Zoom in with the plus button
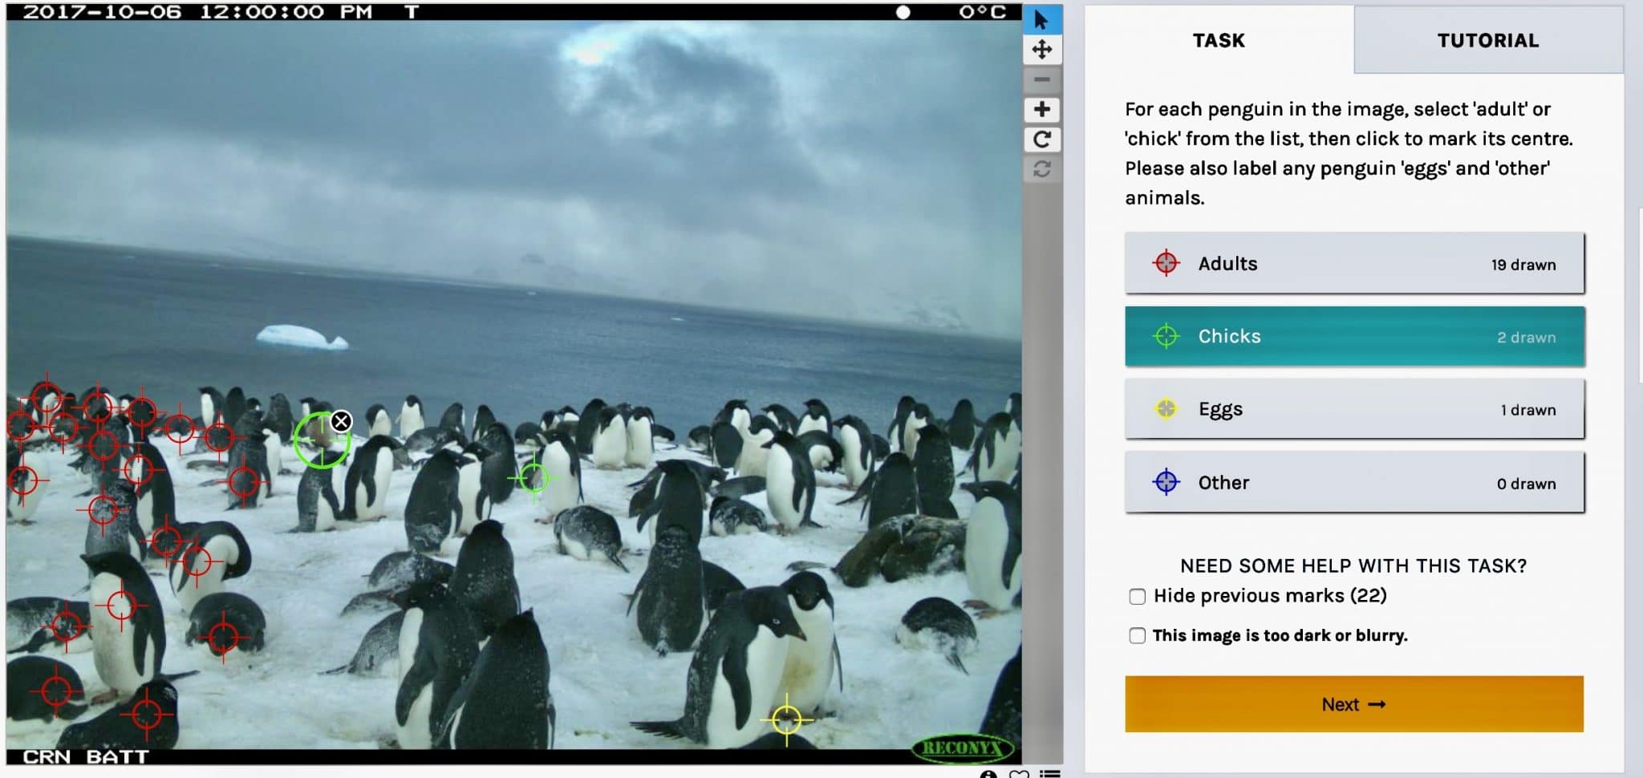The height and width of the screenshot is (778, 1643). coord(1042,109)
